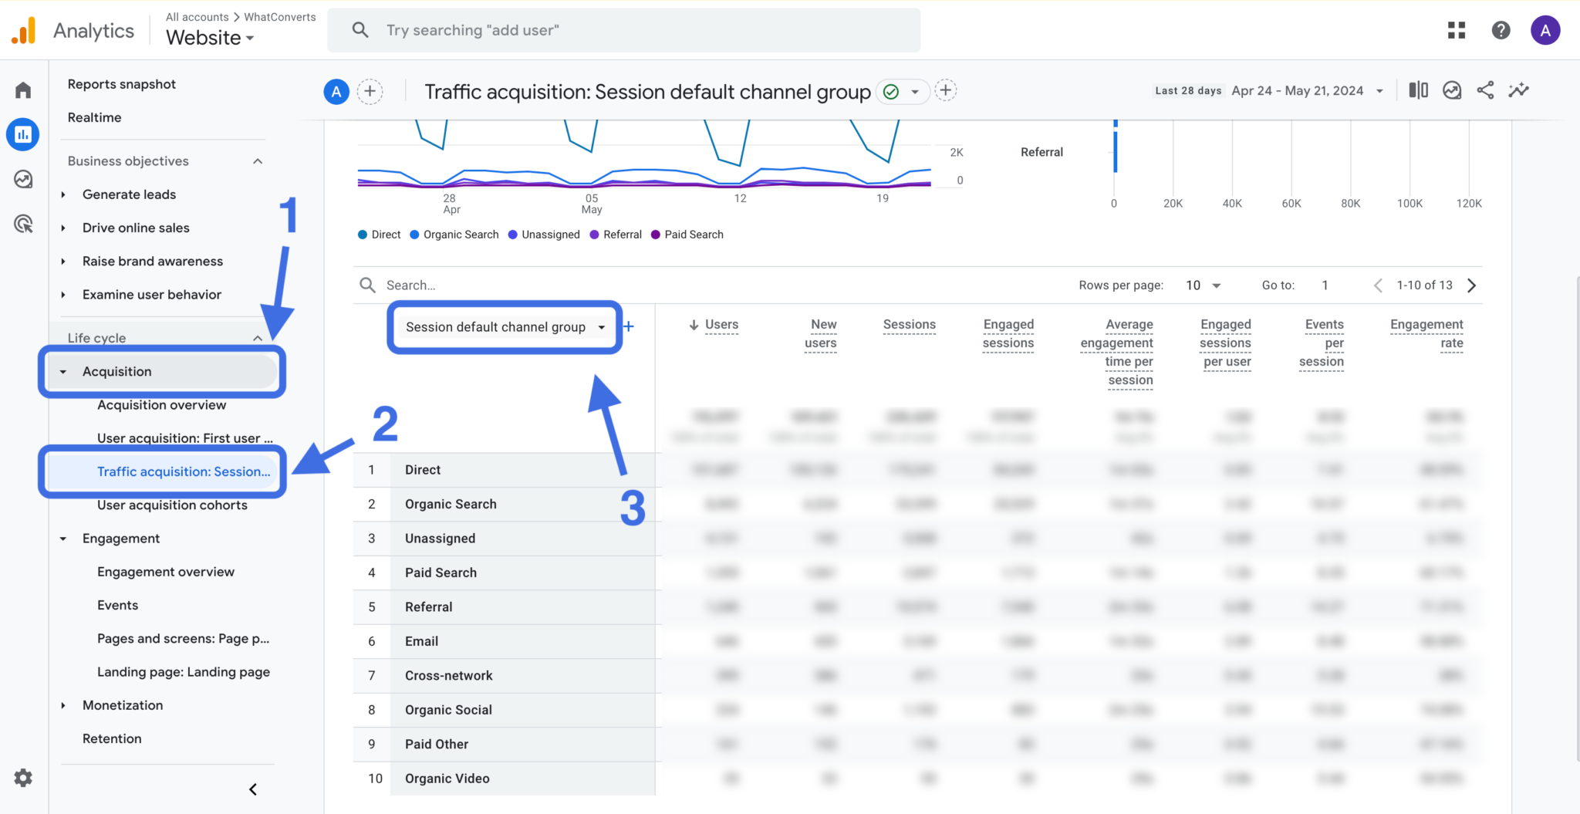Go to next page of table rows

click(1471, 285)
